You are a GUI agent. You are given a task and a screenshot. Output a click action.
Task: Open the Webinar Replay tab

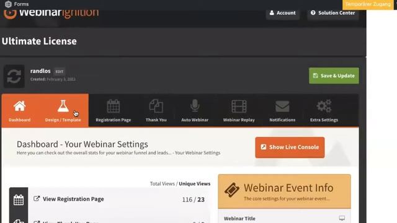point(239,110)
